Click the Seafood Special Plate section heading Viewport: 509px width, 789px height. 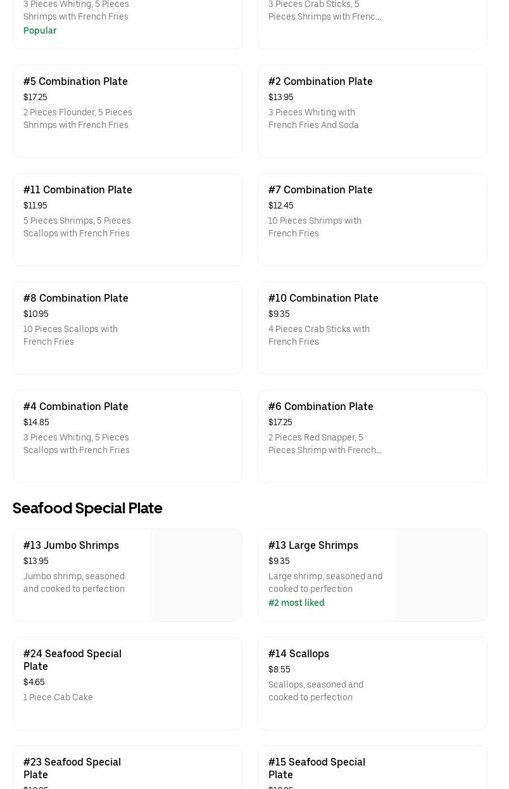click(x=87, y=508)
